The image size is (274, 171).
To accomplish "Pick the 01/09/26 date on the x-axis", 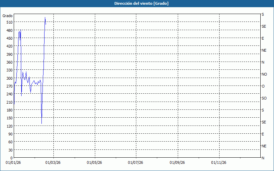I will click(178, 163).
